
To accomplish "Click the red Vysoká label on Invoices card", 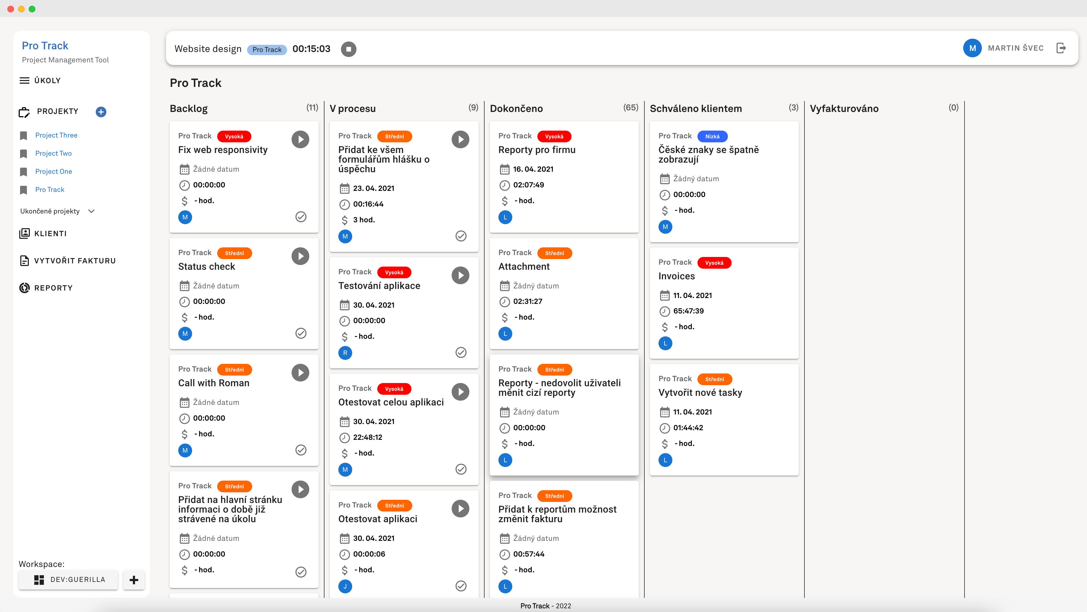I will (x=714, y=263).
